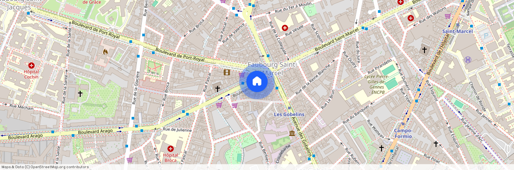Screen dimensions: 514x170
Task: Click the church cross near Saint-Marcel station
Action: [x=424, y=50]
